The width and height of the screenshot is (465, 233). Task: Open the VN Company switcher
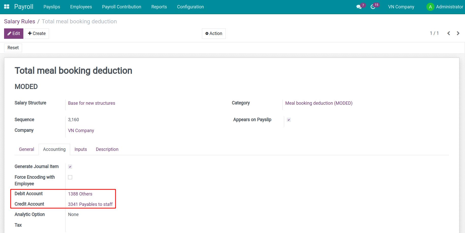point(401,7)
